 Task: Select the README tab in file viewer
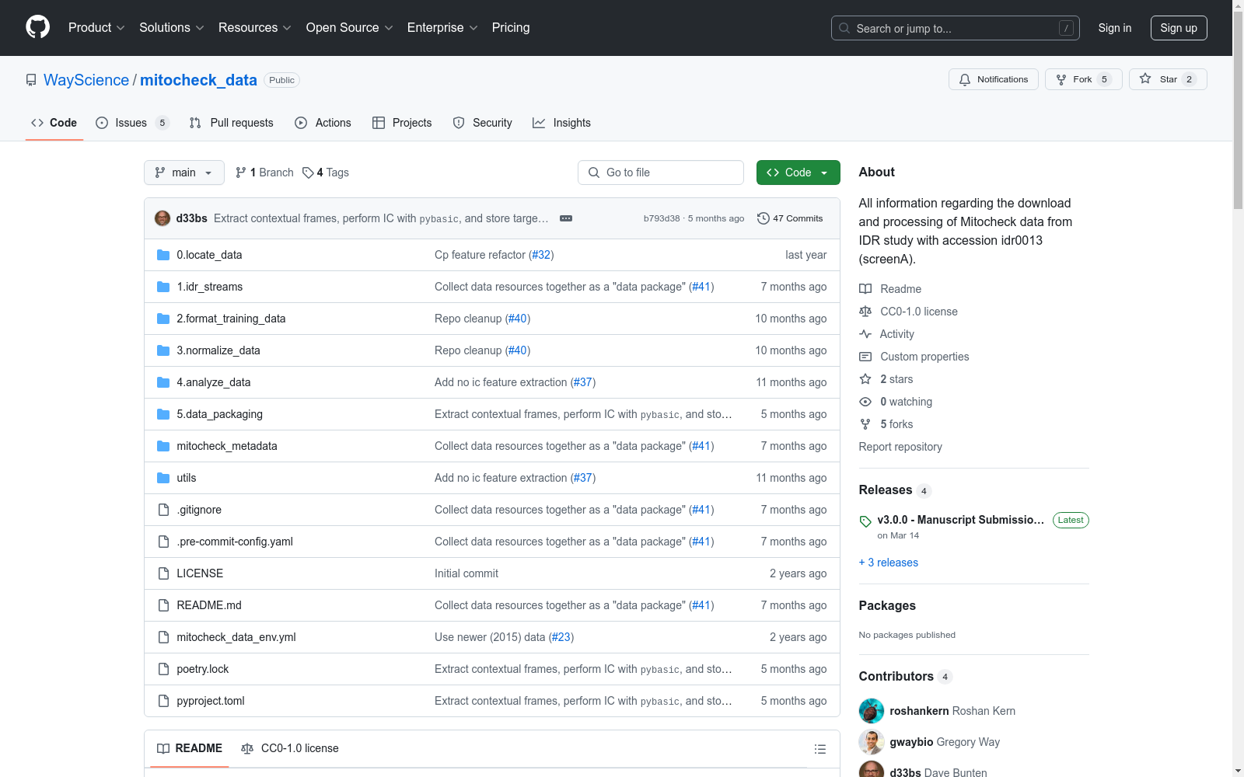click(190, 748)
